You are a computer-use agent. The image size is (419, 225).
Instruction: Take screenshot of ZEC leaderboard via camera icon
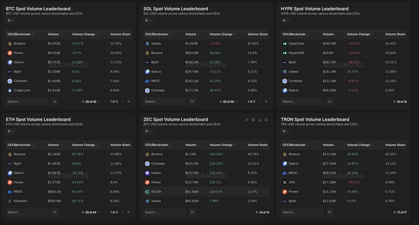pyautogui.click(x=253, y=119)
